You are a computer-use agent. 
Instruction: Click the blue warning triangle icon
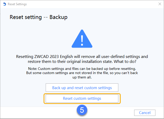pyautogui.click(x=82, y=39)
